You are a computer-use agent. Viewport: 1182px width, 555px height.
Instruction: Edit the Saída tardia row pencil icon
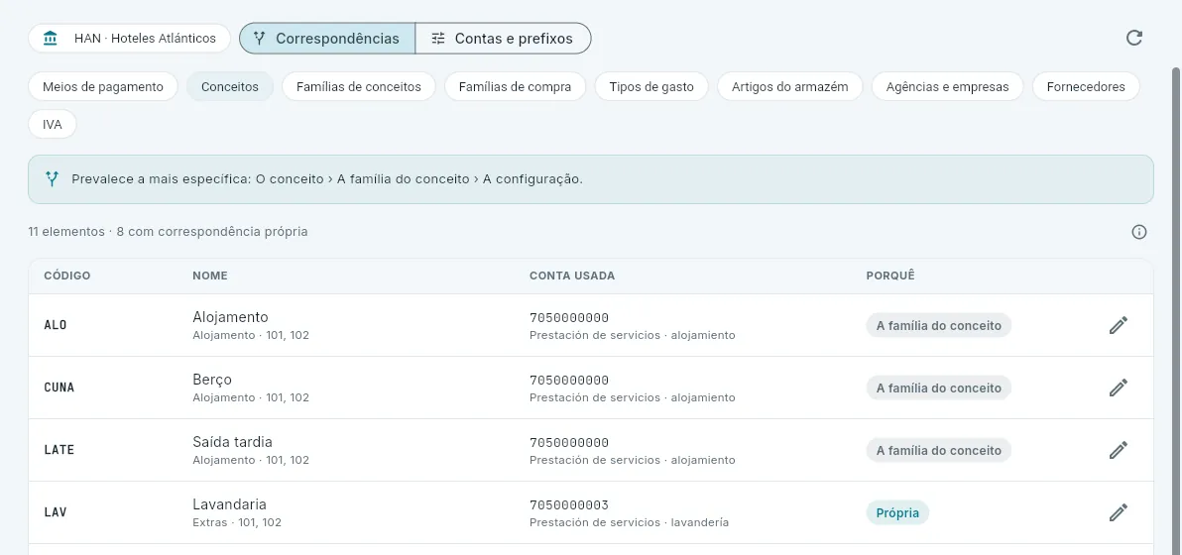[x=1118, y=450]
